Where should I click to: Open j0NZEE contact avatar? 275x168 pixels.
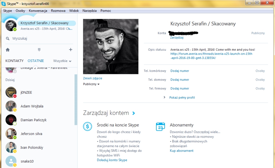tap(11, 92)
